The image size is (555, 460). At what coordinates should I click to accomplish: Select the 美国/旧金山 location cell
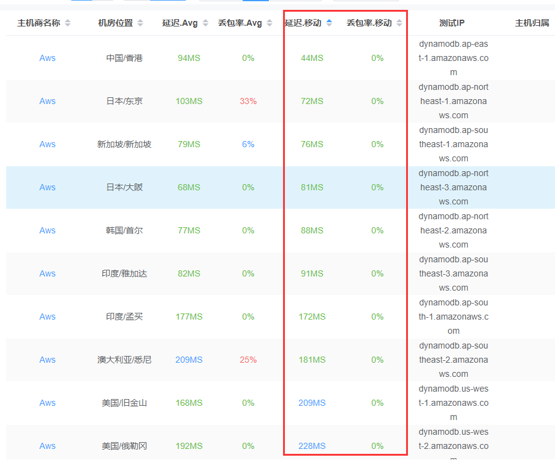[124, 403]
